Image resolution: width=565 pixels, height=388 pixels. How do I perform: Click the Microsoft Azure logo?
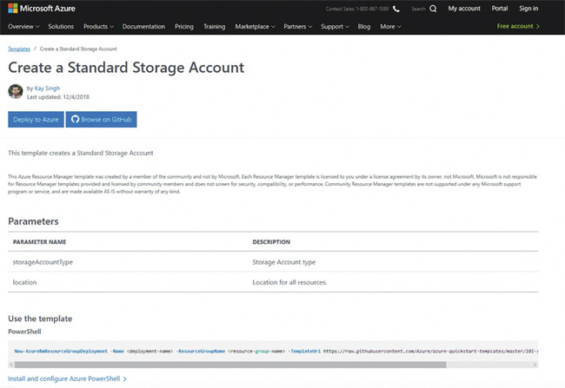(40, 9)
